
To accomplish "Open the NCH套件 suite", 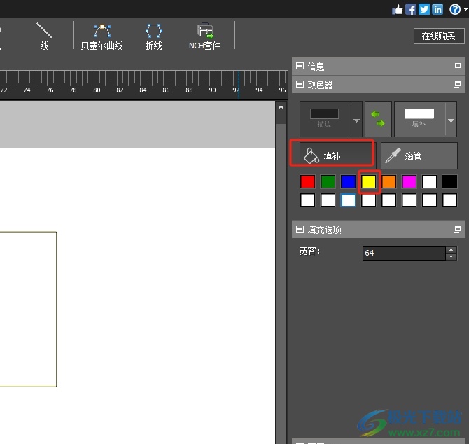I will pyautogui.click(x=204, y=36).
